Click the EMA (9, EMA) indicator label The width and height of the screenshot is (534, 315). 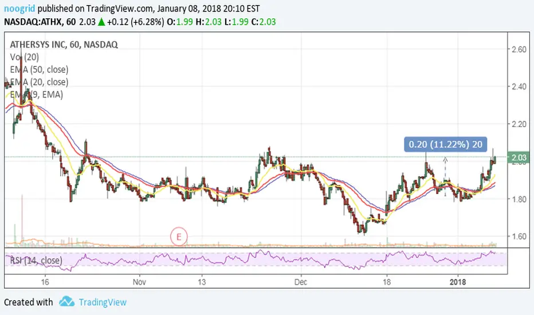[x=37, y=94]
